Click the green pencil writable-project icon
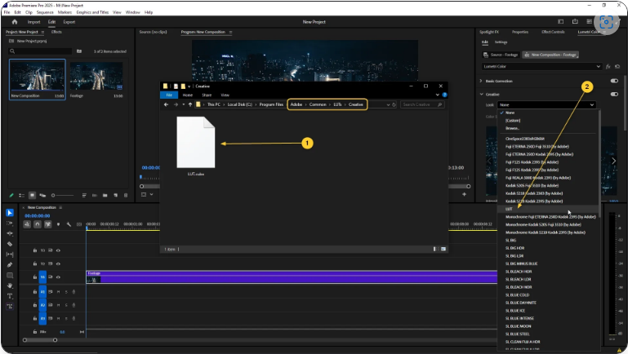The height and width of the screenshot is (354, 628). point(11,195)
